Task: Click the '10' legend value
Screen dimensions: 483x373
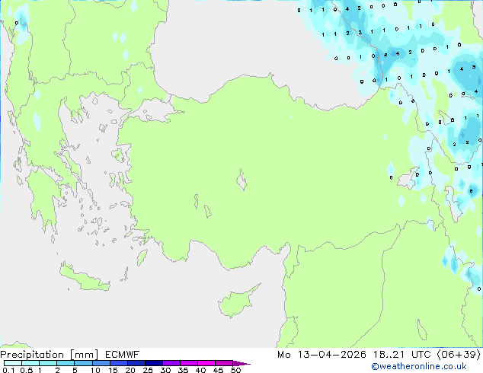Action: (95, 370)
